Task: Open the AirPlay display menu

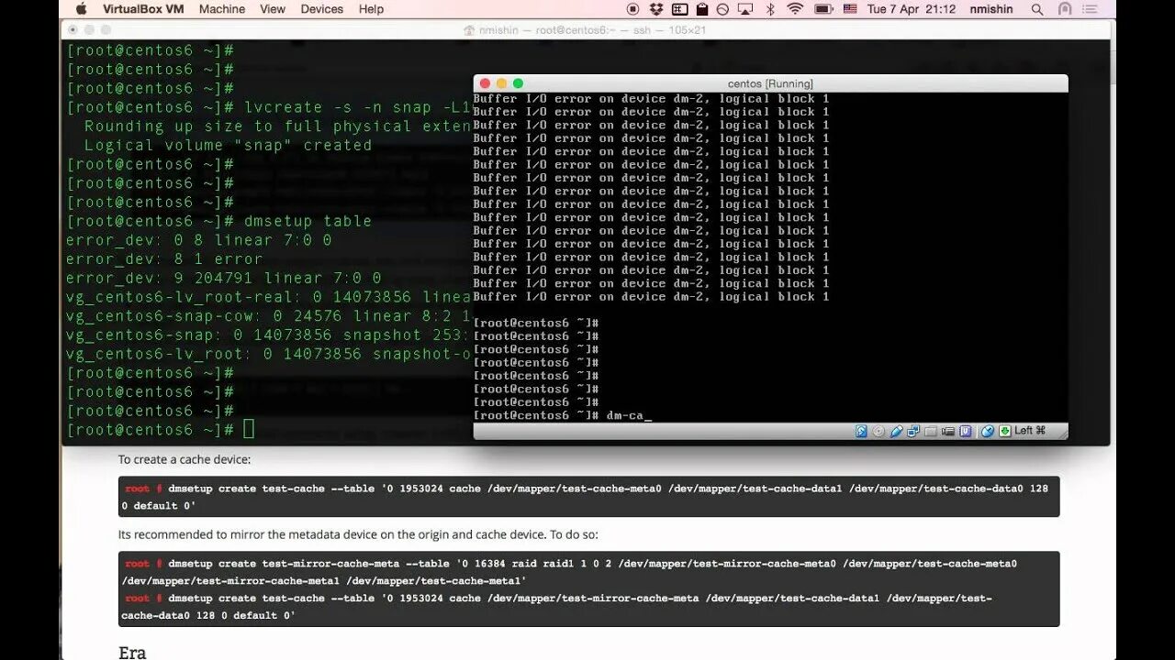Action: click(x=745, y=9)
